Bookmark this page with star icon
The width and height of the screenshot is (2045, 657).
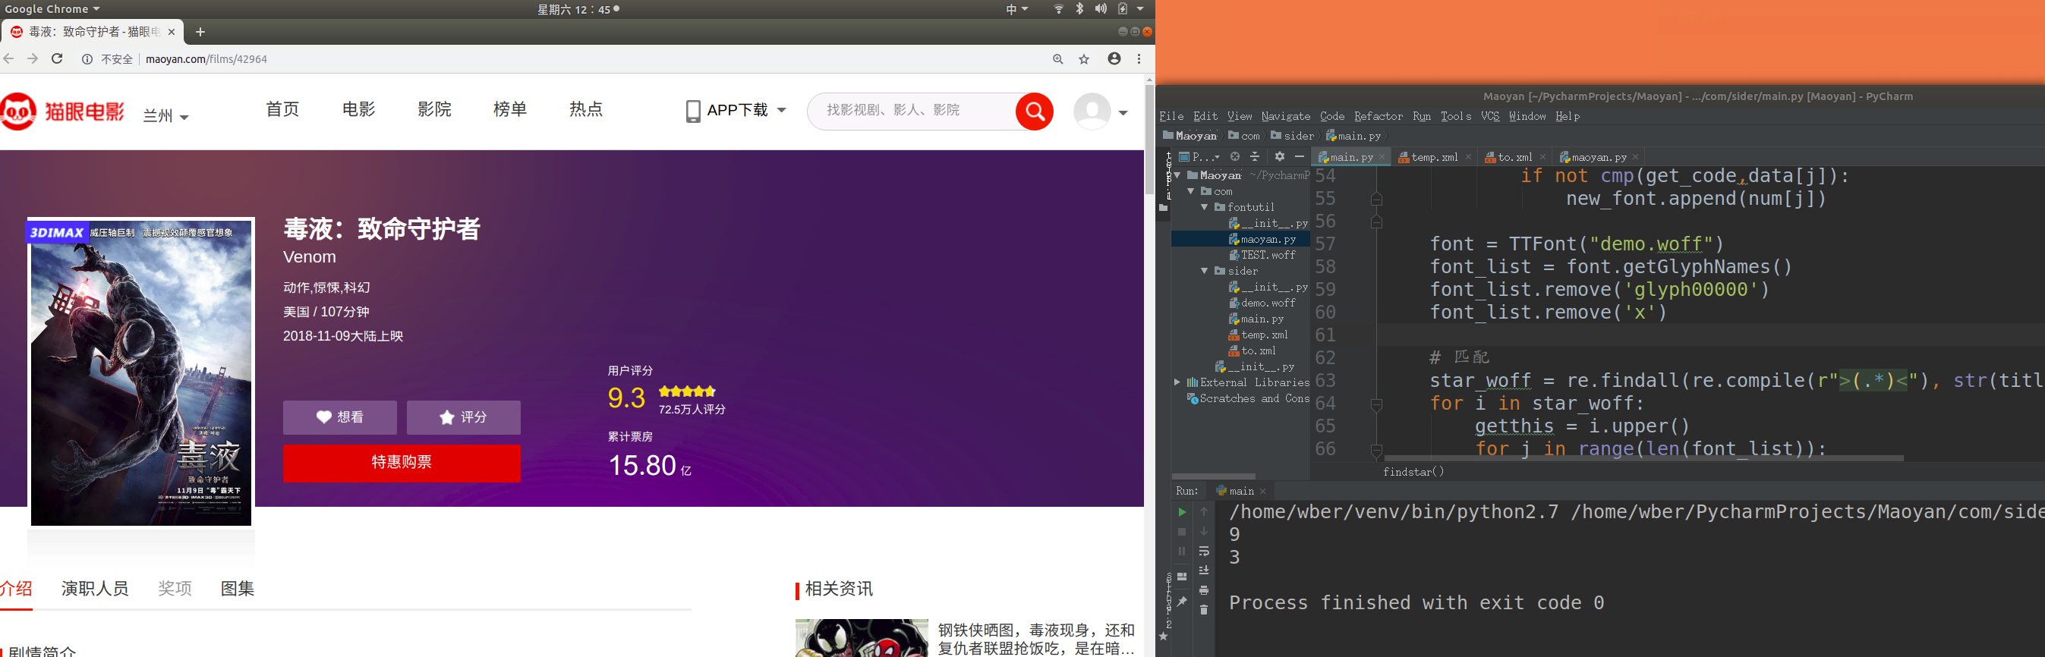tap(1084, 58)
